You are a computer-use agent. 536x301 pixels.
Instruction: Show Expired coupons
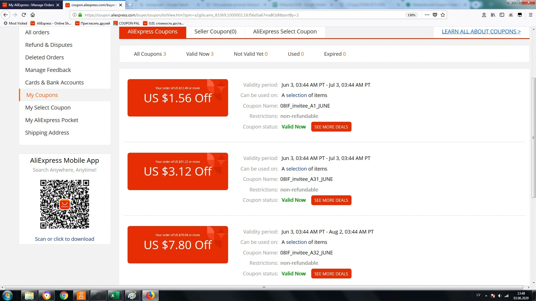(x=335, y=54)
